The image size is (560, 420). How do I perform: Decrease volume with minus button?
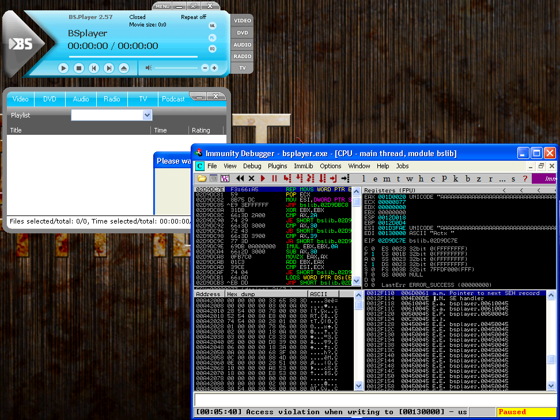pyautogui.click(x=205, y=68)
